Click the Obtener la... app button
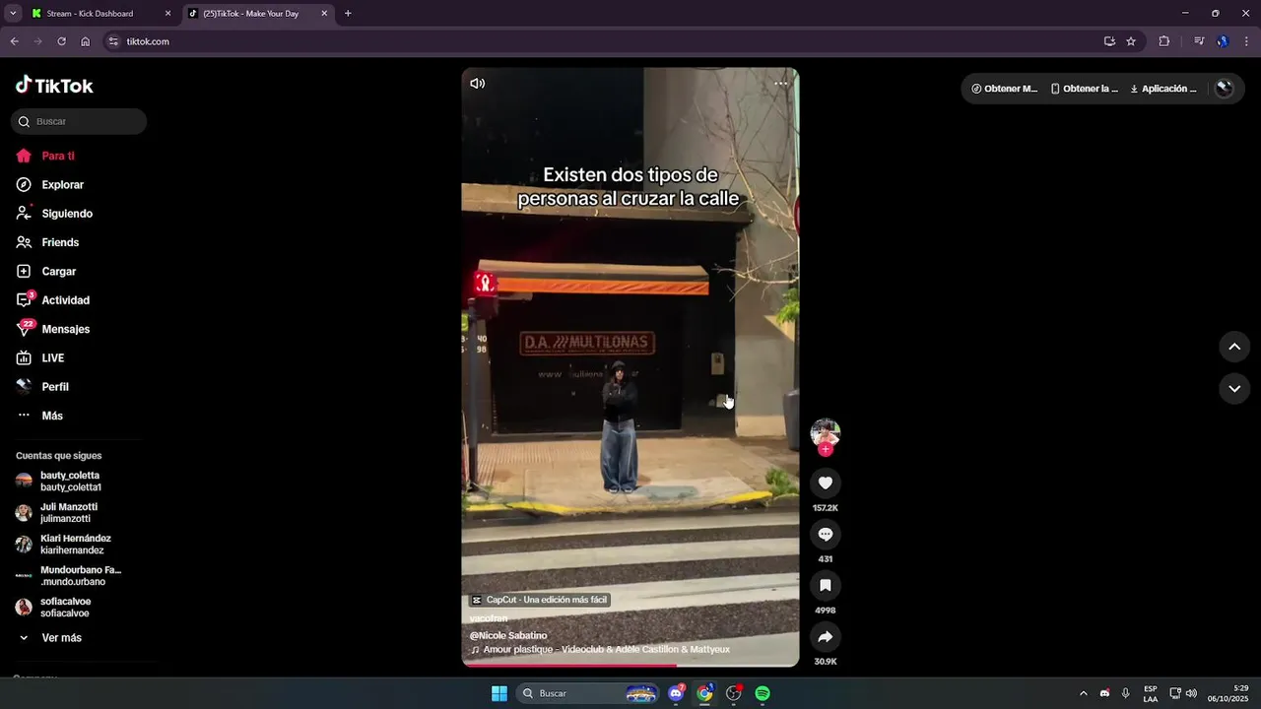Screen dimensions: 1261x709 1085,89
